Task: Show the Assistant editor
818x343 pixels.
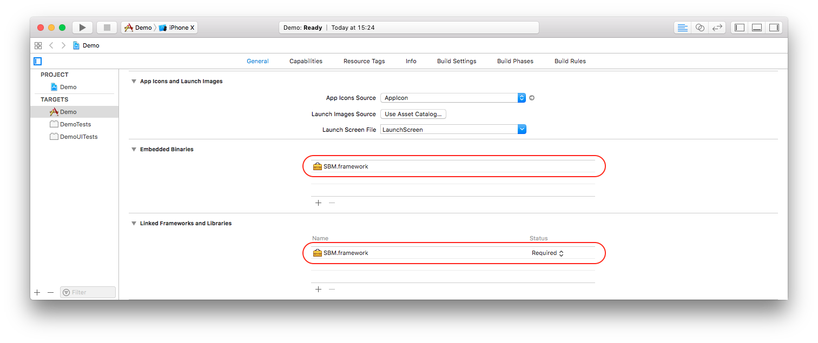Action: [700, 28]
